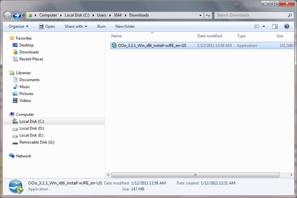Select Users in the address breadcrumb
This screenshot has width=297, height=198.
point(102,15)
